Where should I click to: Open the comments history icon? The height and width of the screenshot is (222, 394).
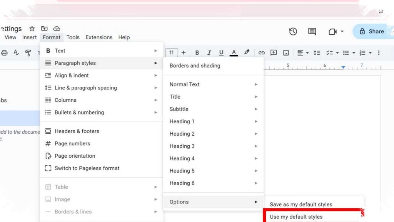pyautogui.click(x=312, y=32)
